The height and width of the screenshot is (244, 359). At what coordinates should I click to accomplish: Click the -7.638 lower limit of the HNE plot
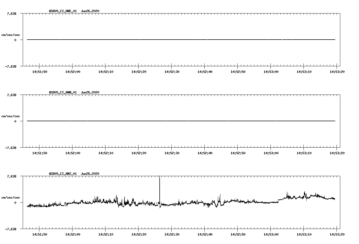pyautogui.click(x=11, y=66)
